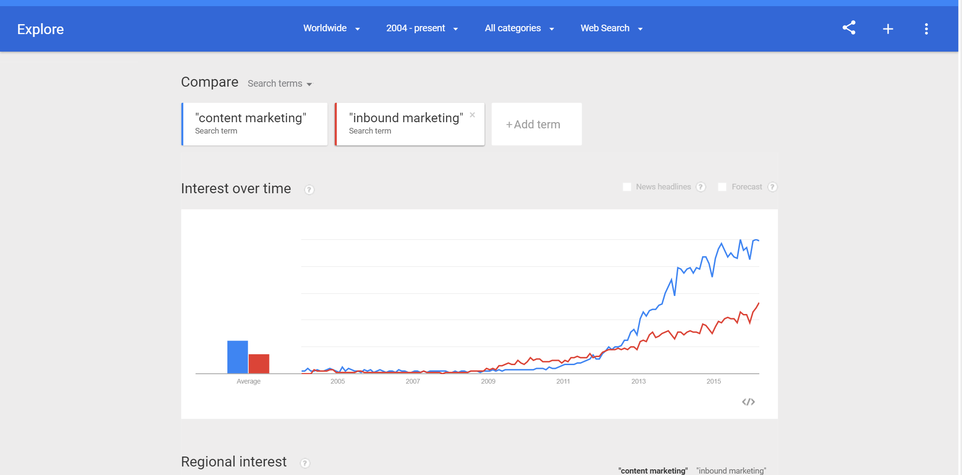The image size is (962, 475).
Task: Expand the All categories dropdown
Action: 519,28
